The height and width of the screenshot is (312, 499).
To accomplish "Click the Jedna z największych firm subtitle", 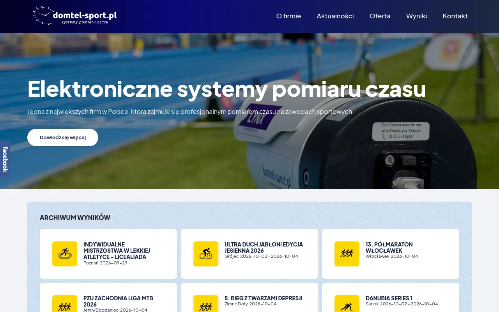I will coord(190,112).
